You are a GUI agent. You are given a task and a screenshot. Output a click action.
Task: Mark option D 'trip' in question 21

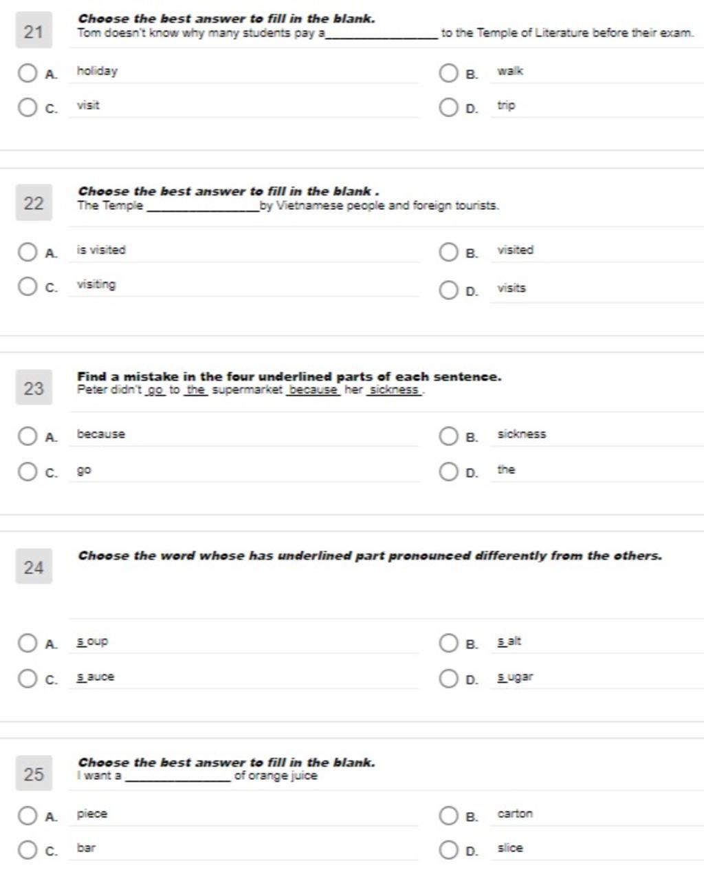coord(448,107)
